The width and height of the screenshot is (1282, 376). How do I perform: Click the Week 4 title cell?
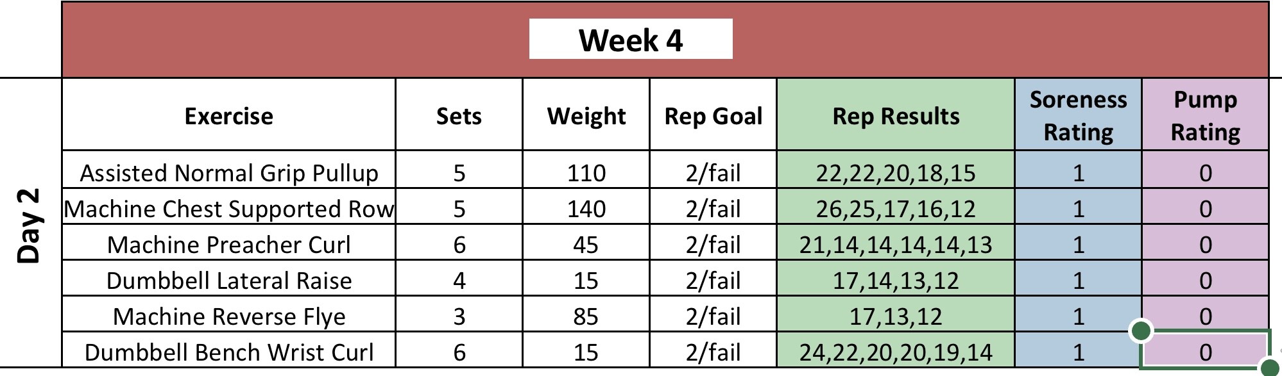[x=630, y=40]
